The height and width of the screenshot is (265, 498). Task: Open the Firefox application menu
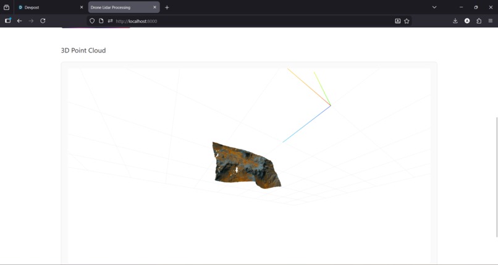(x=491, y=21)
